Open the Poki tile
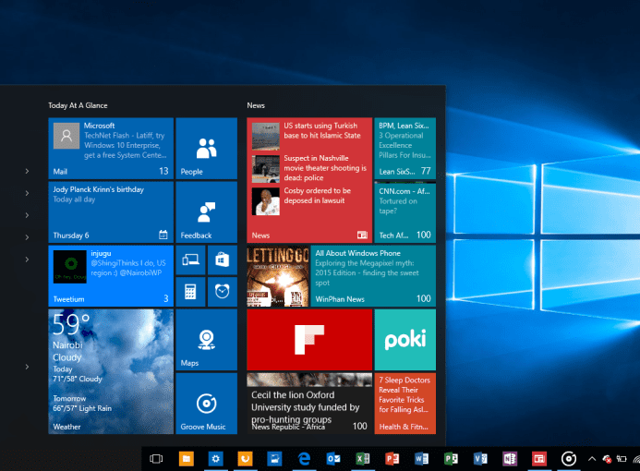 (x=405, y=339)
